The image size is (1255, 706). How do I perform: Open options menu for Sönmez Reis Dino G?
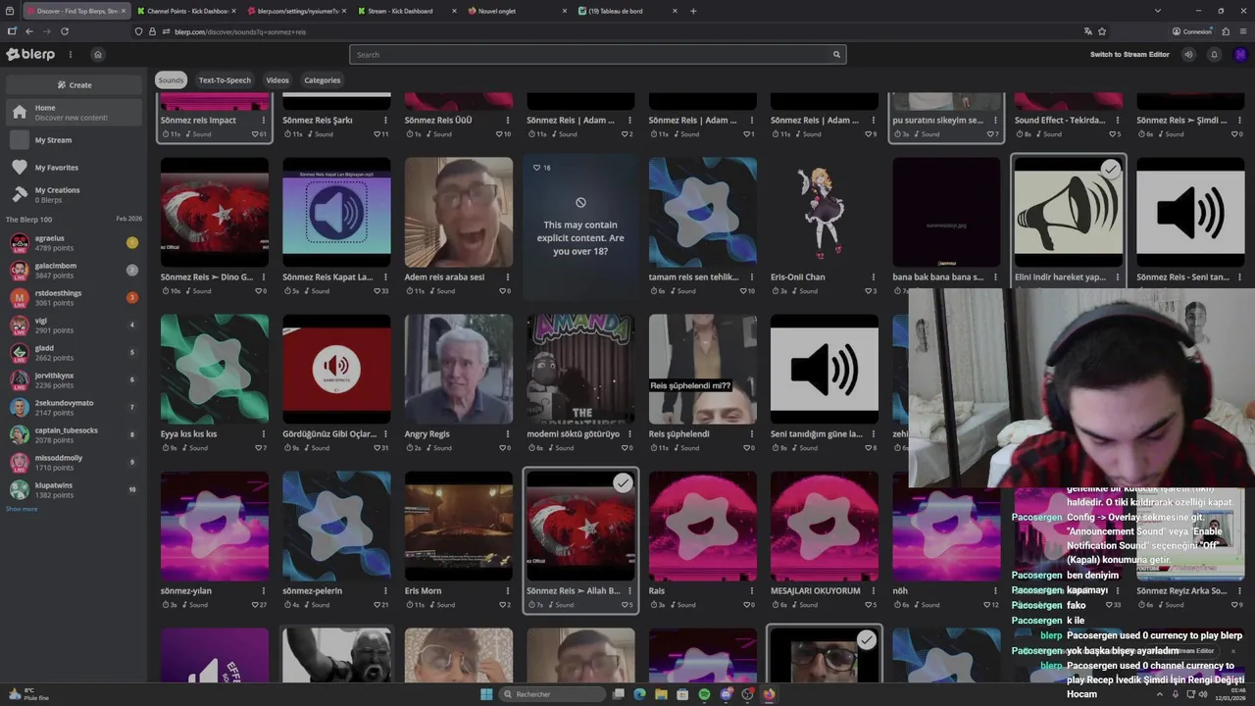point(264,277)
